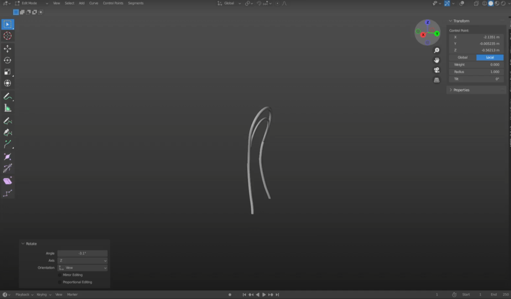Open the Playback menu in timeline
Image resolution: width=511 pixels, height=299 pixels.
(x=24, y=295)
